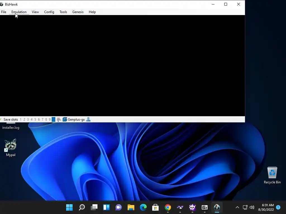The height and width of the screenshot is (214, 286).
Task: Open clock and date flyout
Action: [266, 207]
